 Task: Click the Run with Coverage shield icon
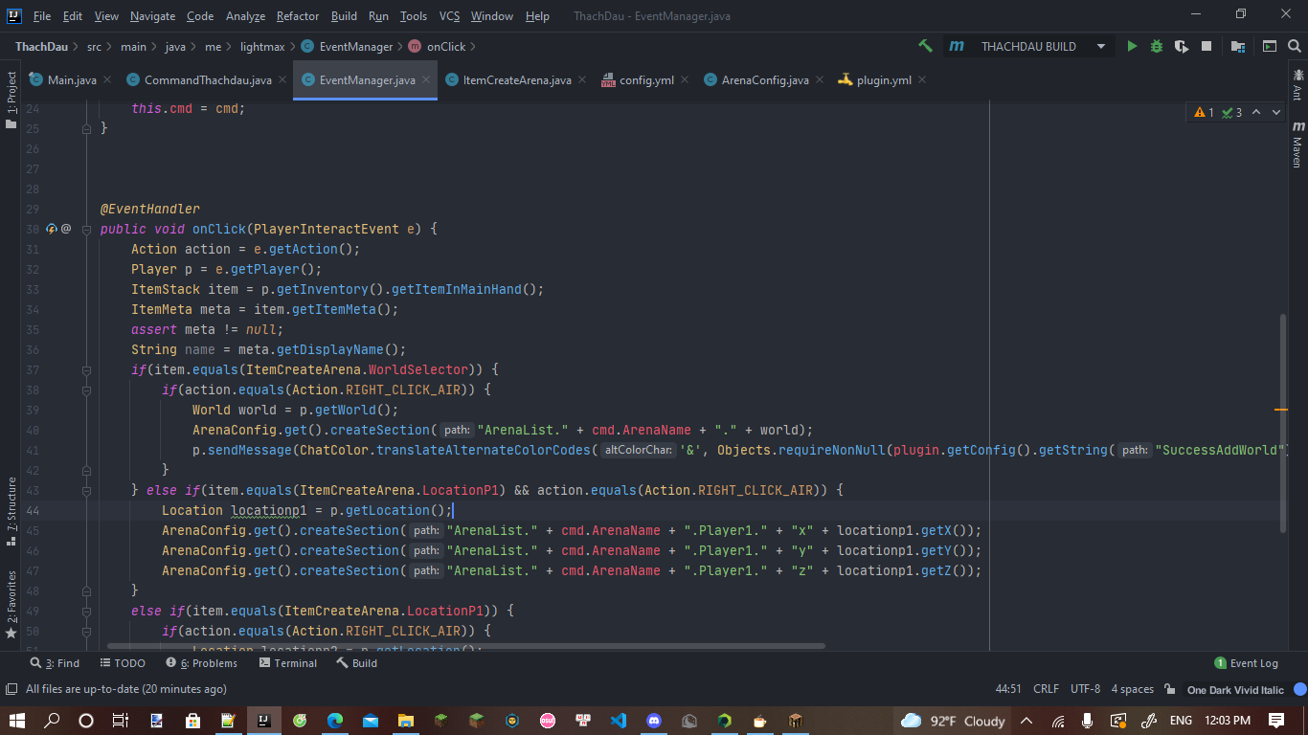(x=1182, y=46)
